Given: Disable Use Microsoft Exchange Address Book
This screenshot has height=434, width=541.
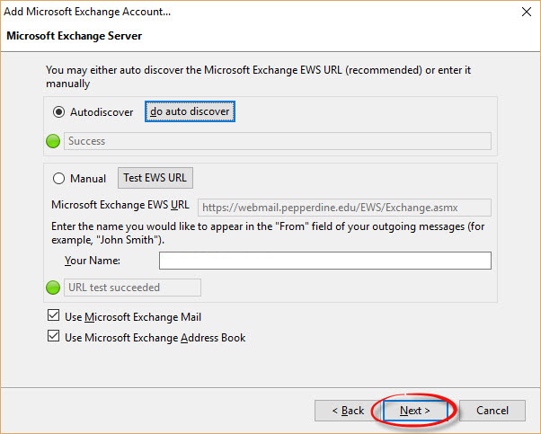Looking at the screenshot, I should tap(52, 338).
